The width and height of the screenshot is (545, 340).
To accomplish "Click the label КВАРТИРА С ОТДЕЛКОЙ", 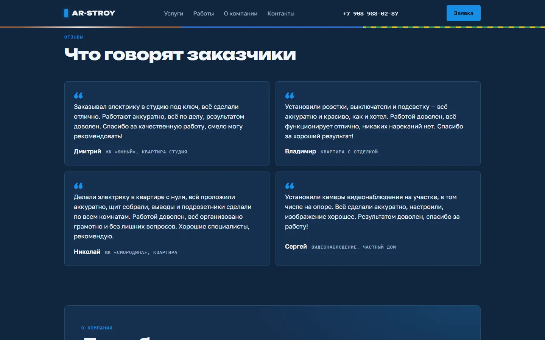I will click(349, 152).
